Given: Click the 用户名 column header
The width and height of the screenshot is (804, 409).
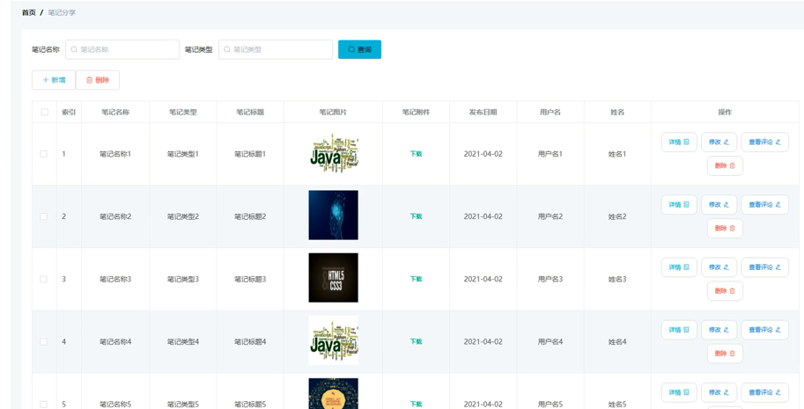Looking at the screenshot, I should tap(550, 112).
